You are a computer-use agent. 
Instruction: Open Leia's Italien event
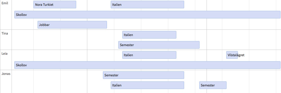tap(149, 55)
